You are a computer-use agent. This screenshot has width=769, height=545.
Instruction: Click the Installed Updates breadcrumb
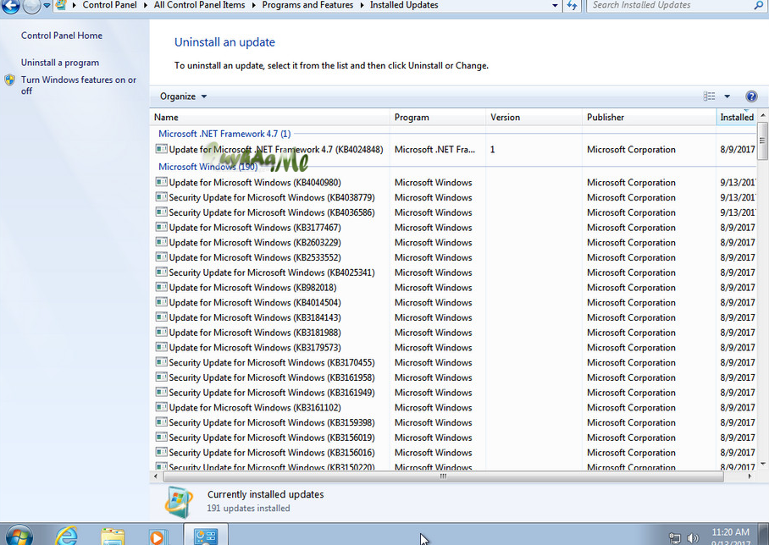point(404,5)
